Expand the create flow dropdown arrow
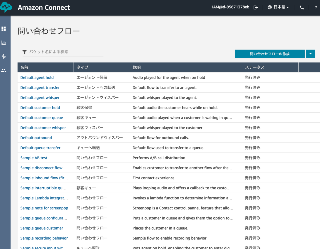This screenshot has height=249, width=320. (310, 54)
